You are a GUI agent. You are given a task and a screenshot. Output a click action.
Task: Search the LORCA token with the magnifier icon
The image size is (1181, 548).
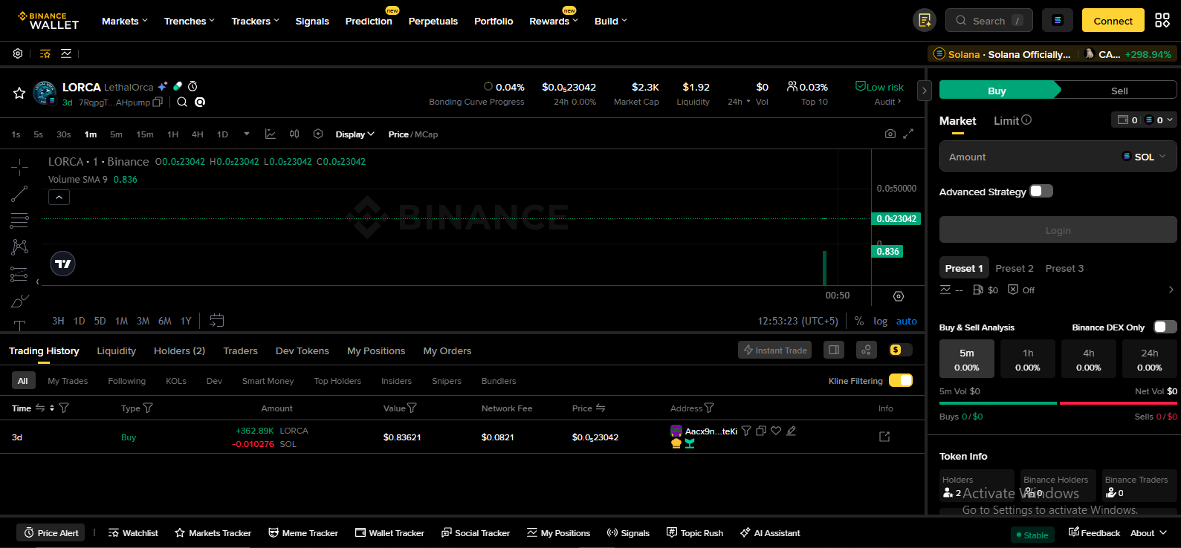point(182,102)
